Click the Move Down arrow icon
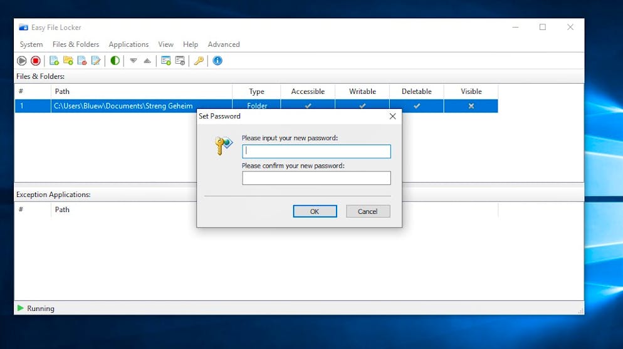 tap(133, 61)
